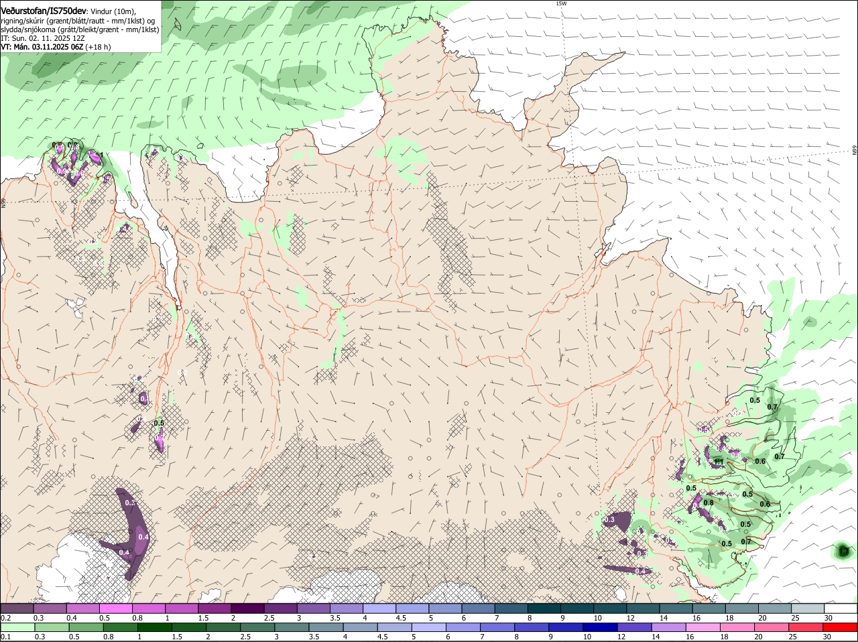858x642 pixels.
Task: Select the 1.5–2 magenta-purple swatch, upper legend row
Action: click(x=214, y=608)
